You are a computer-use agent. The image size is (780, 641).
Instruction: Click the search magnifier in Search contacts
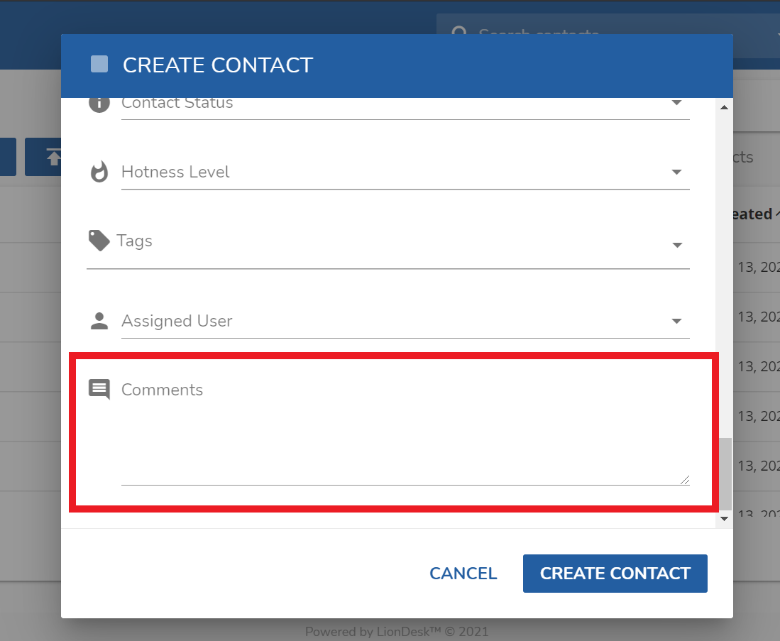tap(459, 33)
